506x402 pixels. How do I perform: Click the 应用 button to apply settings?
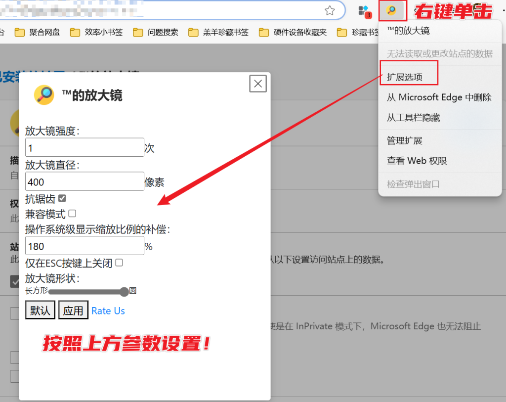tap(73, 310)
